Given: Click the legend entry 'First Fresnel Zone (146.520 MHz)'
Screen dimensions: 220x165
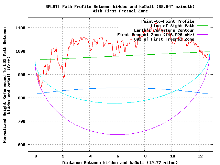Looking at the screenshot, I should tap(156, 35).
